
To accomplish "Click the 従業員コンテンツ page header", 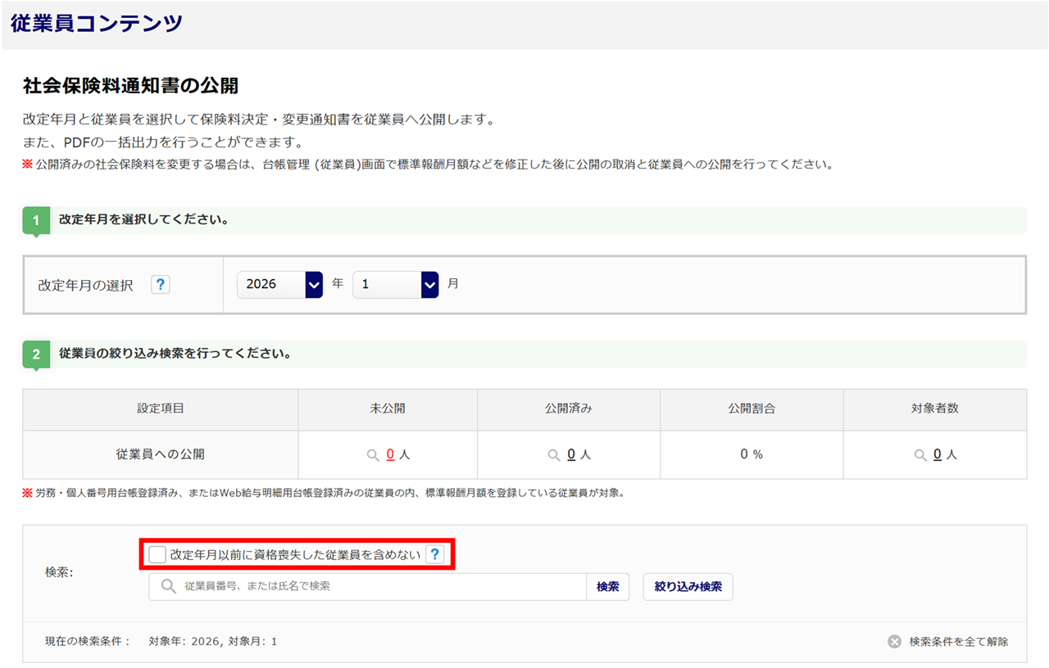I will 97,23.
